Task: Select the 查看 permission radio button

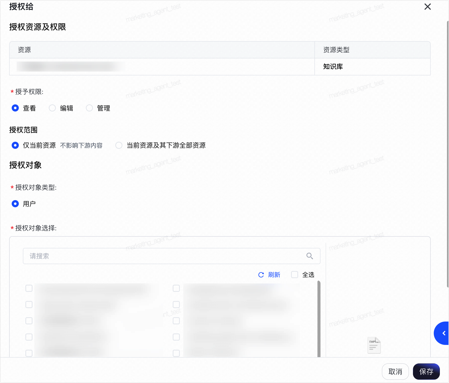Action: coord(15,108)
